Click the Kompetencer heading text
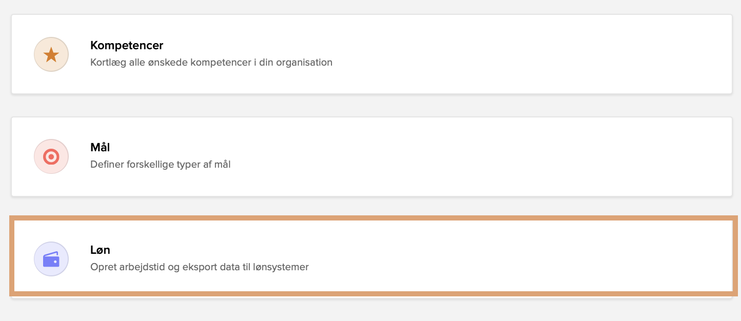Viewport: 741px width, 321px height. pyautogui.click(x=126, y=46)
